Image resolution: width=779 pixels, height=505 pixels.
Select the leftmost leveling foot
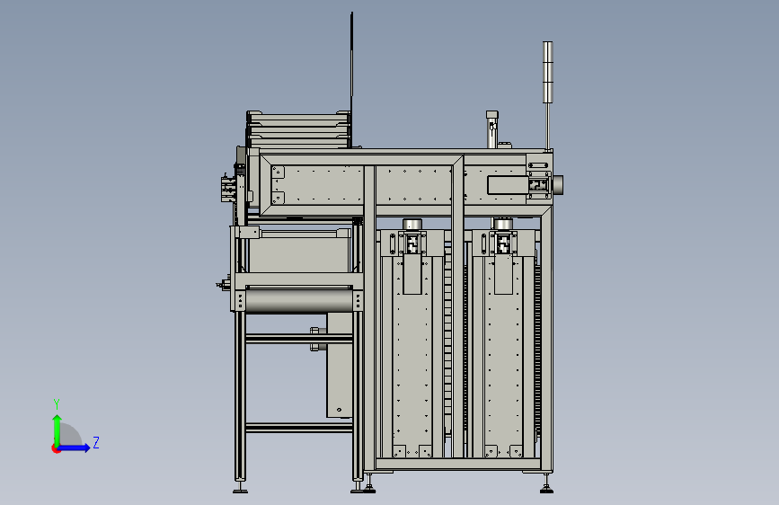(241, 486)
